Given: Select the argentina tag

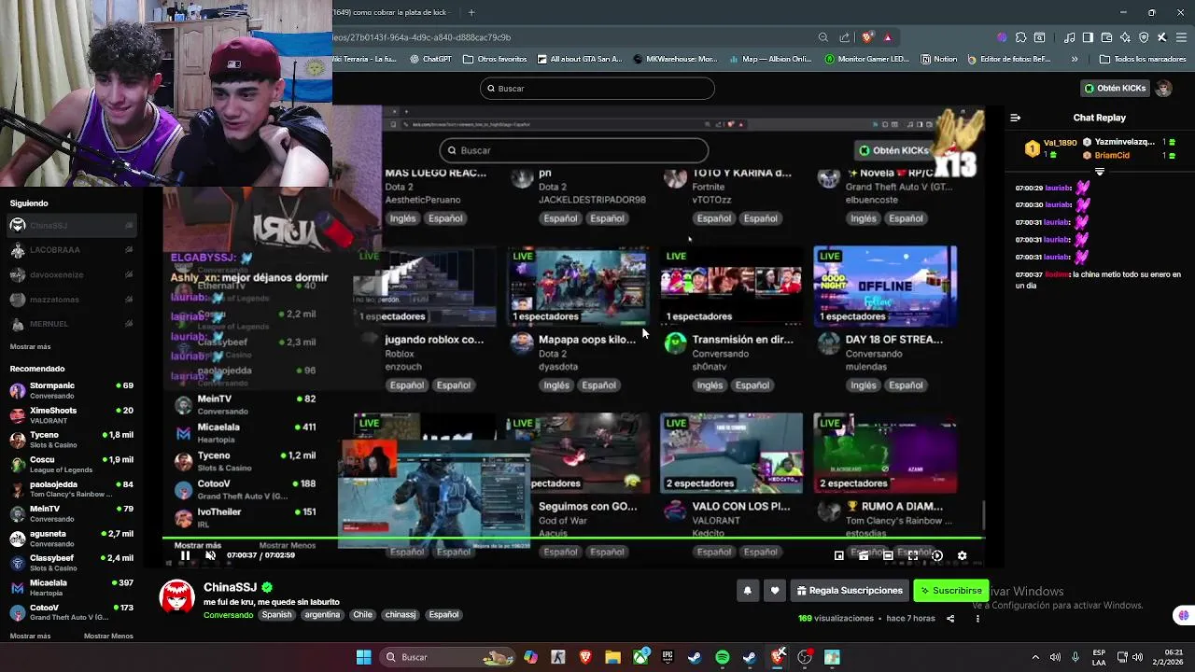Looking at the screenshot, I should pyautogui.click(x=322, y=615).
